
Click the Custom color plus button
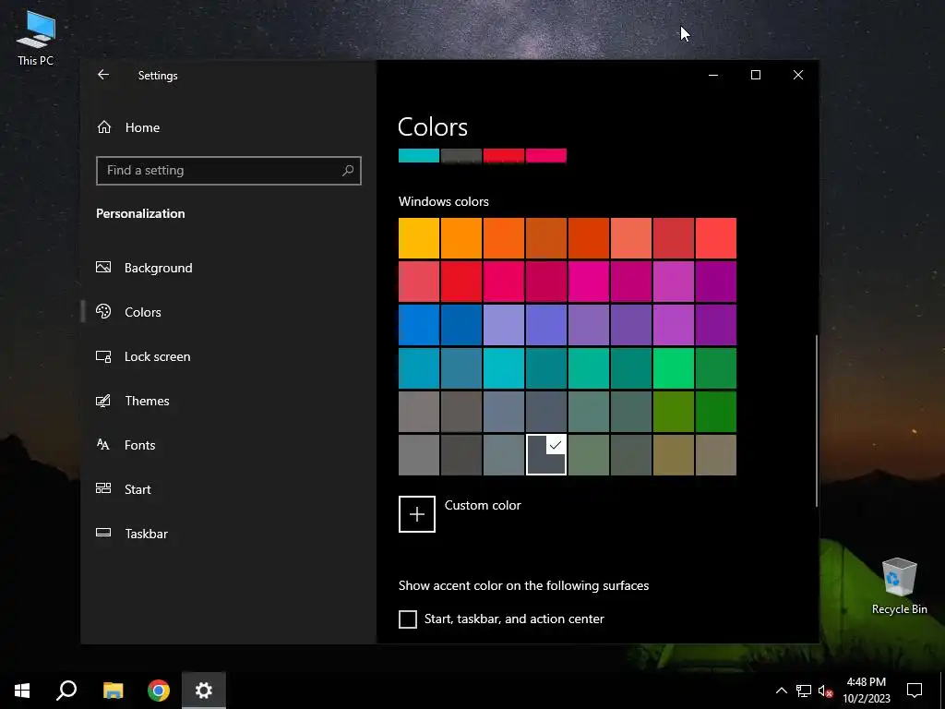417,514
